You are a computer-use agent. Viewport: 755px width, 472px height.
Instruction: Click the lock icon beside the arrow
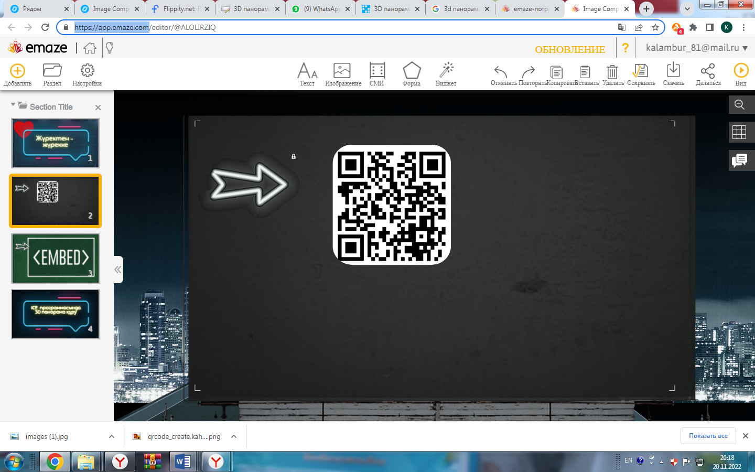click(294, 156)
